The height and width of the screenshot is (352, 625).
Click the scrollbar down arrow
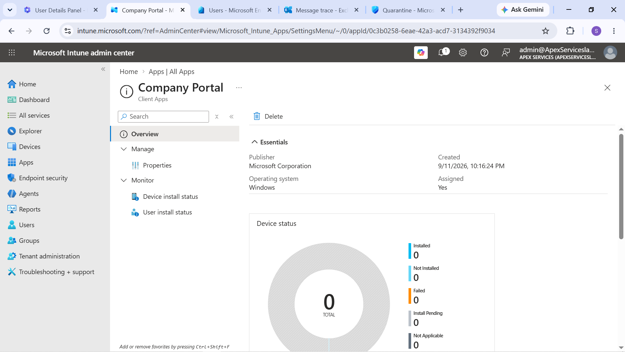[621, 347]
